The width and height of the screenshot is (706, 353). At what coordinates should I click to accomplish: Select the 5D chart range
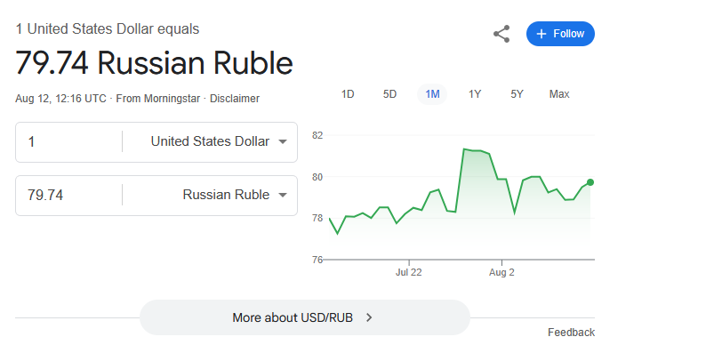click(x=390, y=94)
